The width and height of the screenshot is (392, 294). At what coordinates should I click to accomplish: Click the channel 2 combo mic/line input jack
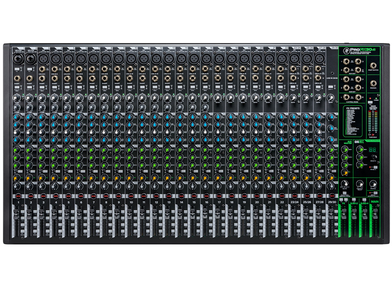pyautogui.click(x=29, y=59)
